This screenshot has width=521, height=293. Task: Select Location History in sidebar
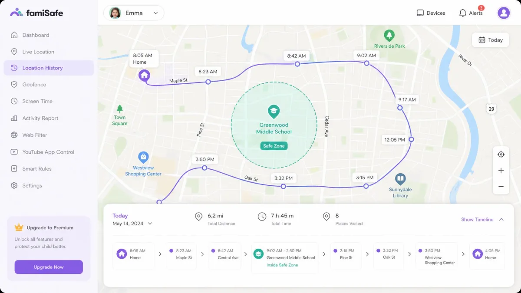(49, 68)
